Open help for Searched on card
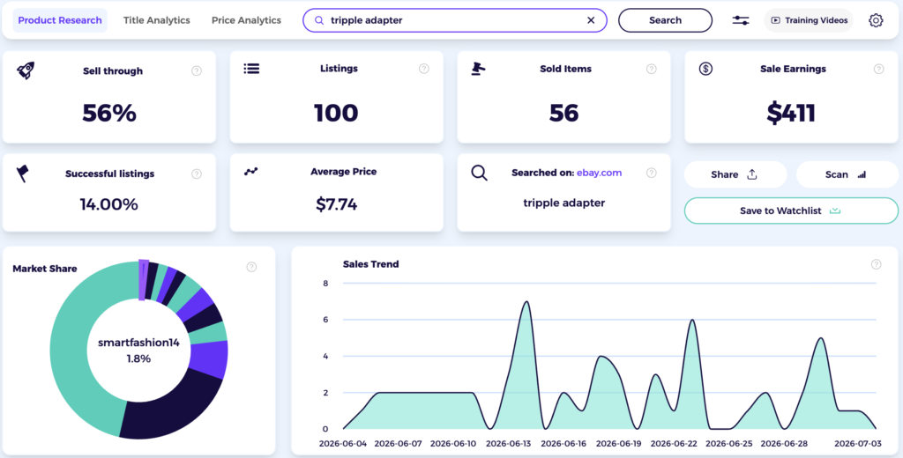This screenshot has width=903, height=458. pyautogui.click(x=652, y=173)
